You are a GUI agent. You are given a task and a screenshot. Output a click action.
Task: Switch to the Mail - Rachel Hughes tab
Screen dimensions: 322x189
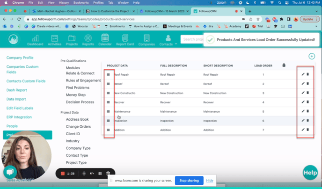pos(57,11)
